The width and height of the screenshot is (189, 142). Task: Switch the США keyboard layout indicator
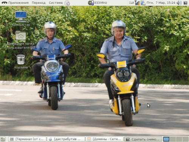coord(132,3)
